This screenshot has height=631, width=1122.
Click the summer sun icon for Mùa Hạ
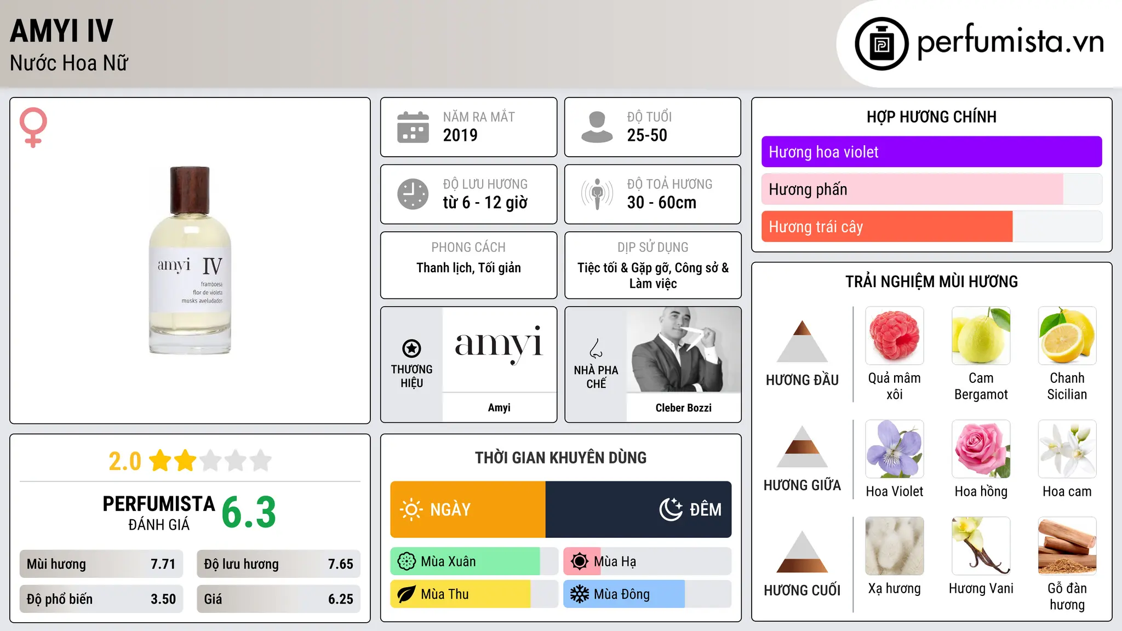[x=580, y=561]
